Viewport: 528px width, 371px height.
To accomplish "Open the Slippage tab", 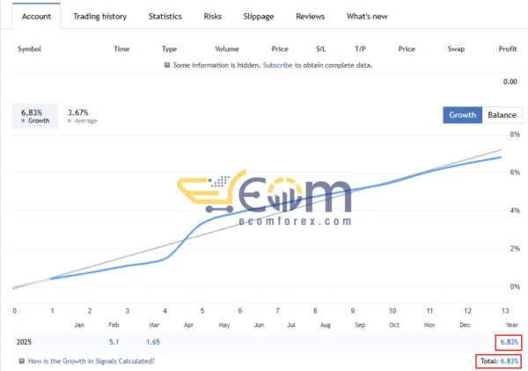I will 258,16.
